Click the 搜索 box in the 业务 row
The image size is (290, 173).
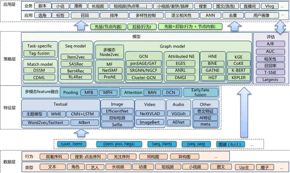click(203, 6)
